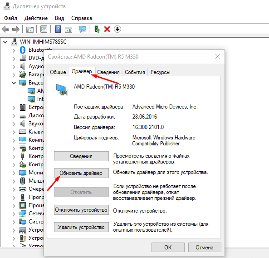The width and height of the screenshot is (269, 258).
Task: Switch to the Ресурсы tab
Action: [x=161, y=72]
